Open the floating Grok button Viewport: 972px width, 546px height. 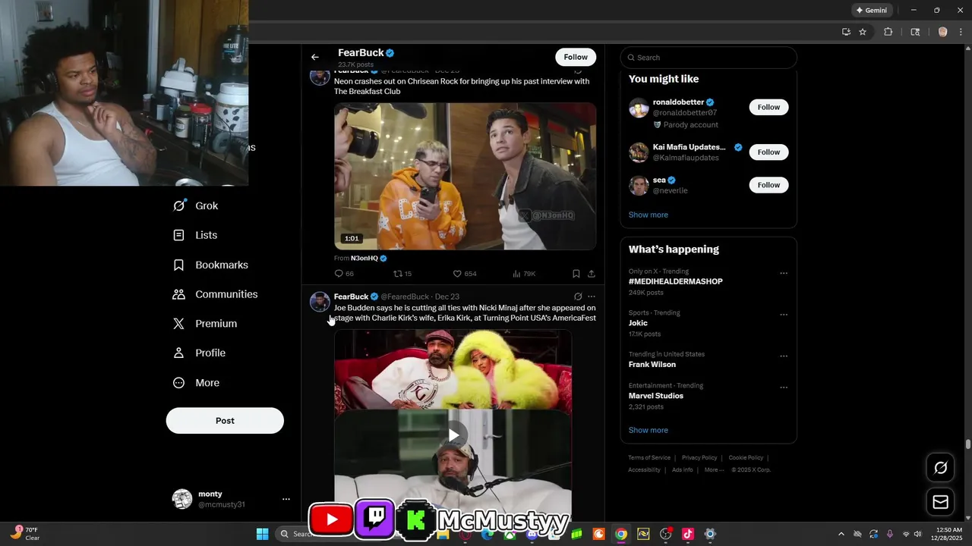[x=940, y=468]
